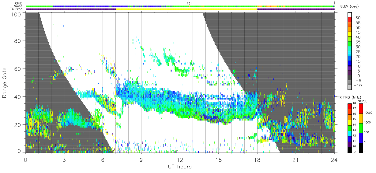Image resolution: width=376 pixels, height=173 pixels.
Task: Click the '25' label in ELEV legend
Action: (358, 52)
